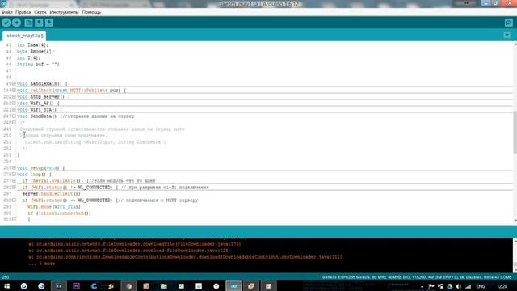Image resolution: width=517 pixels, height=291 pixels.
Task: Click the blue C-shaped taskbar icon
Action: tap(94, 286)
